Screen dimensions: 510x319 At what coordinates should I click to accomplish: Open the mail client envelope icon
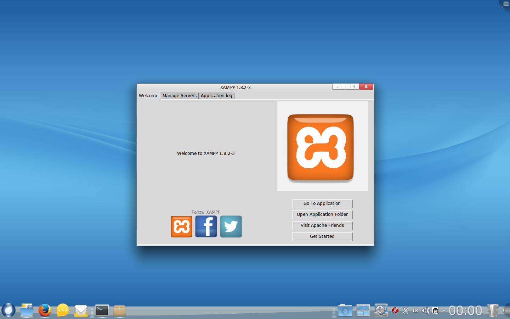coord(81,311)
